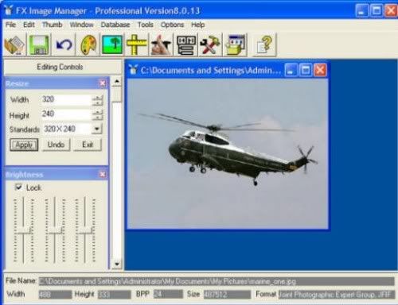Open the wrench and screwdriver tools icon

tap(210, 44)
